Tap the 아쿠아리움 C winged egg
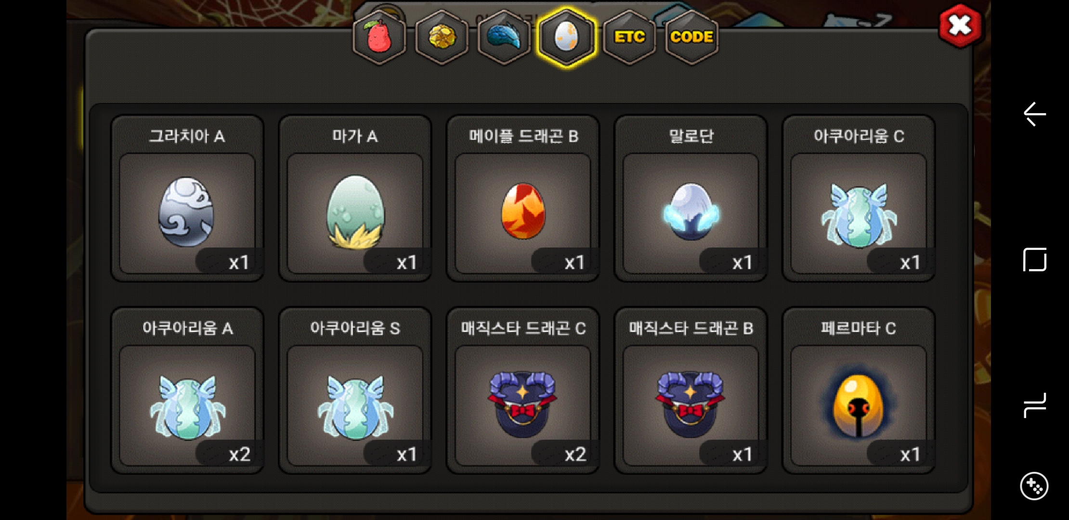1069x520 pixels. 859,198
